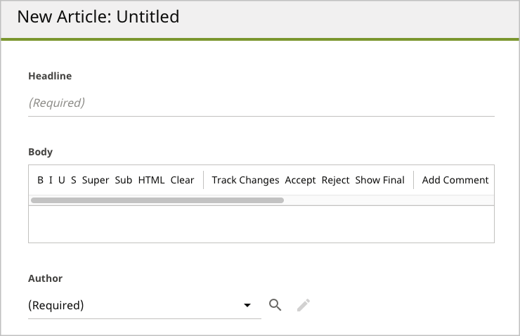Viewport: 520px width, 336px height.
Task: Click the Author edit pencil icon
Action: [x=304, y=305]
